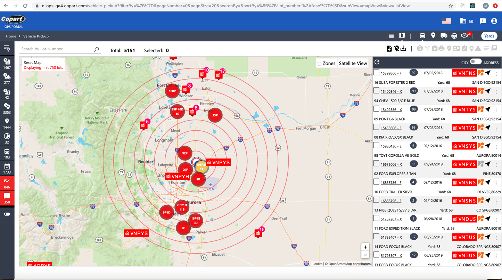Select sidebar calendar filter showing 1733

7,169
